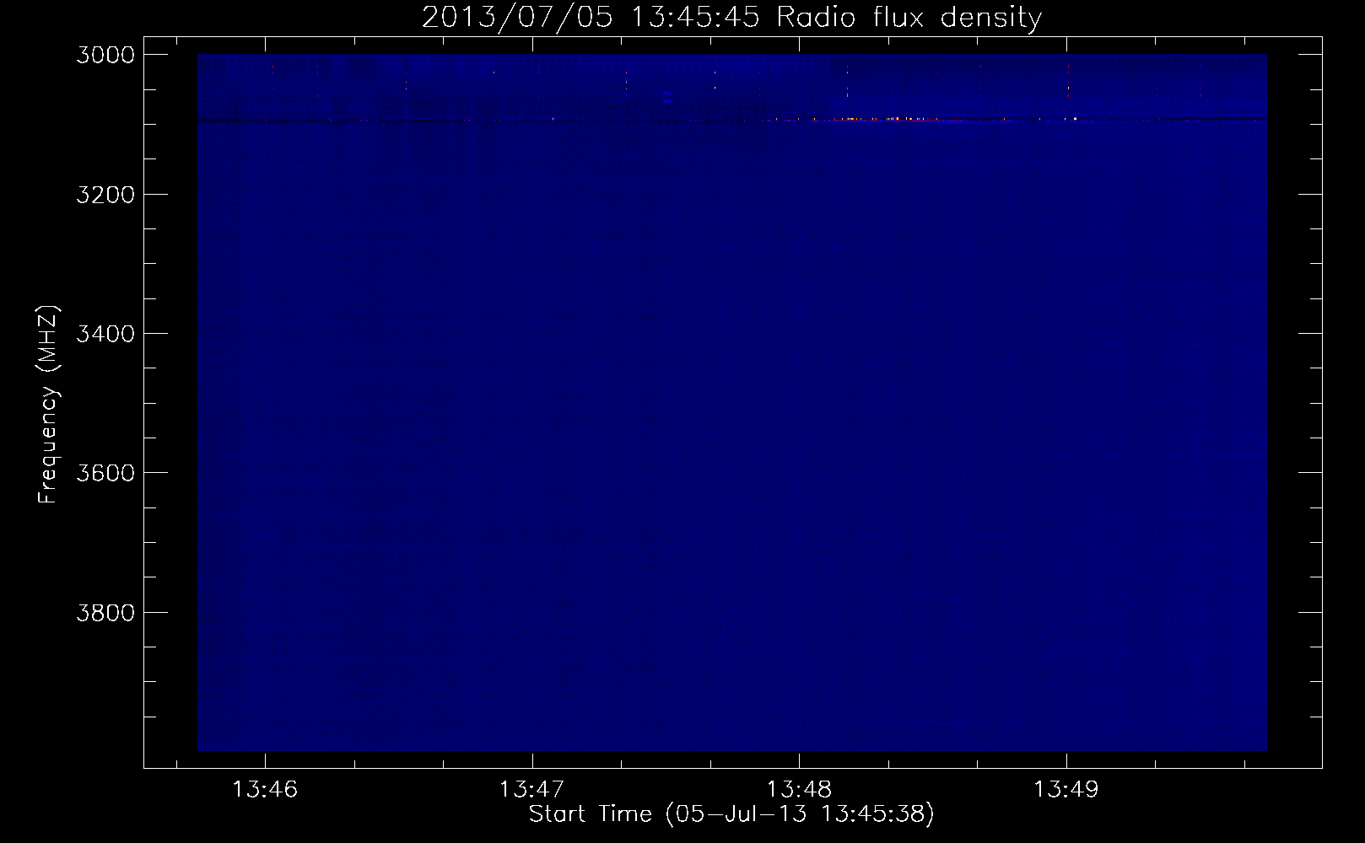Click the 3600 frequency tick label
1365x843 pixels.
coord(105,472)
